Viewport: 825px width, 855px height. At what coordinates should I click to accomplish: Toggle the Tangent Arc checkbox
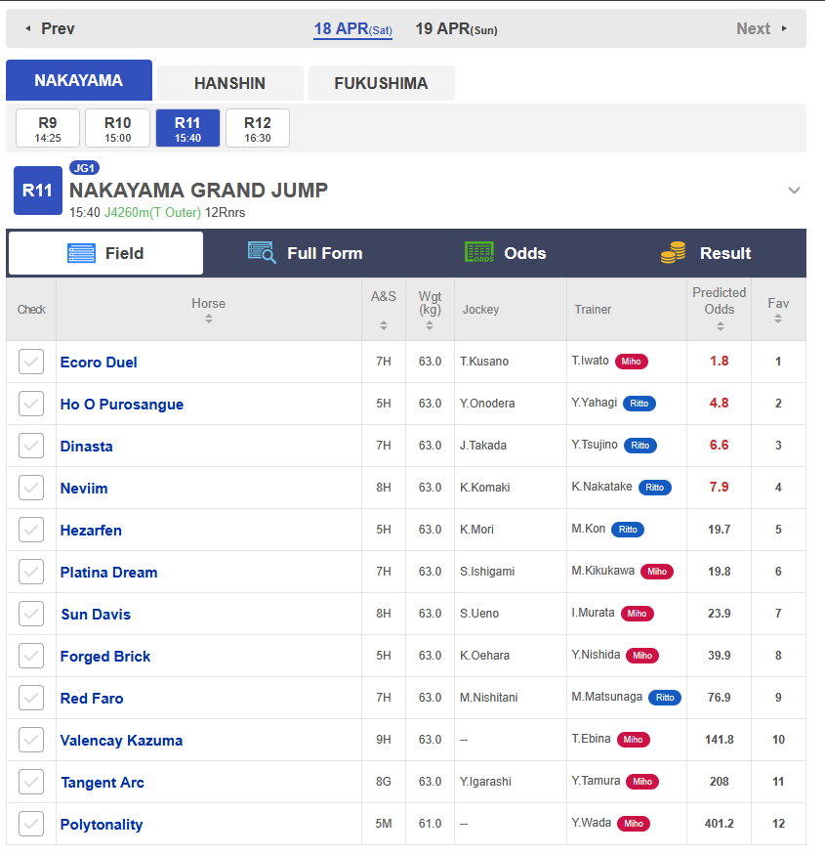point(31,782)
